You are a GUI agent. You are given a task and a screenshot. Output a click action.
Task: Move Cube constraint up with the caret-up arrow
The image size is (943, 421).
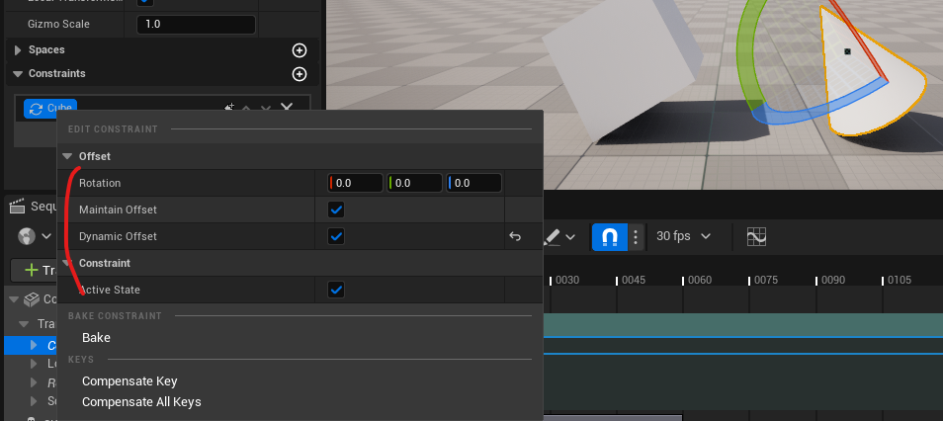tap(246, 109)
